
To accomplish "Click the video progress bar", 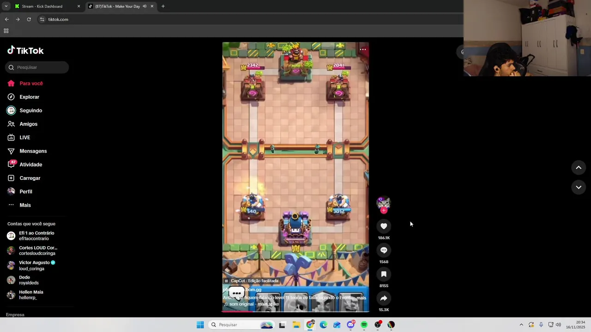I will tap(295, 311).
